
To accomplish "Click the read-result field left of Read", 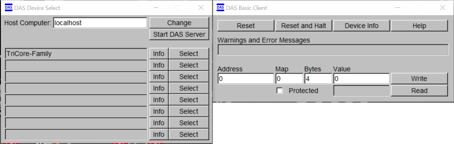I will coord(361,91).
